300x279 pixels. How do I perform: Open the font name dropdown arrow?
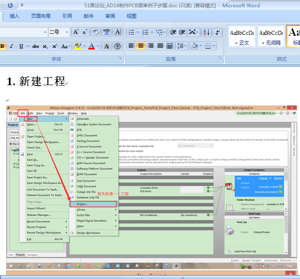(x=45, y=32)
